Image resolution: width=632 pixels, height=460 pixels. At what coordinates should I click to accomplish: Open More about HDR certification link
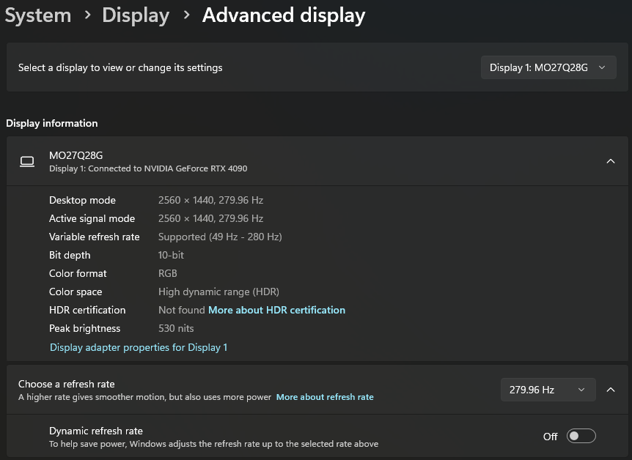[276, 310]
